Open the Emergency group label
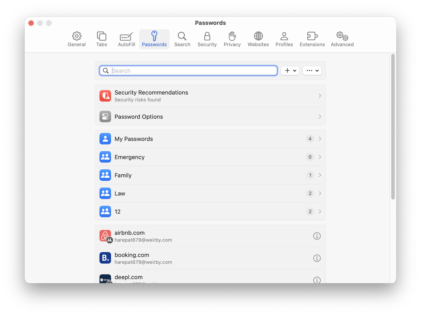This screenshot has height=316, width=421. pyautogui.click(x=129, y=157)
